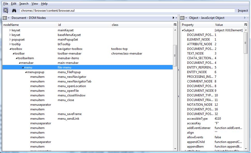The image size is (251, 153).
Task: Open the Search menu
Action: (x=24, y=4)
